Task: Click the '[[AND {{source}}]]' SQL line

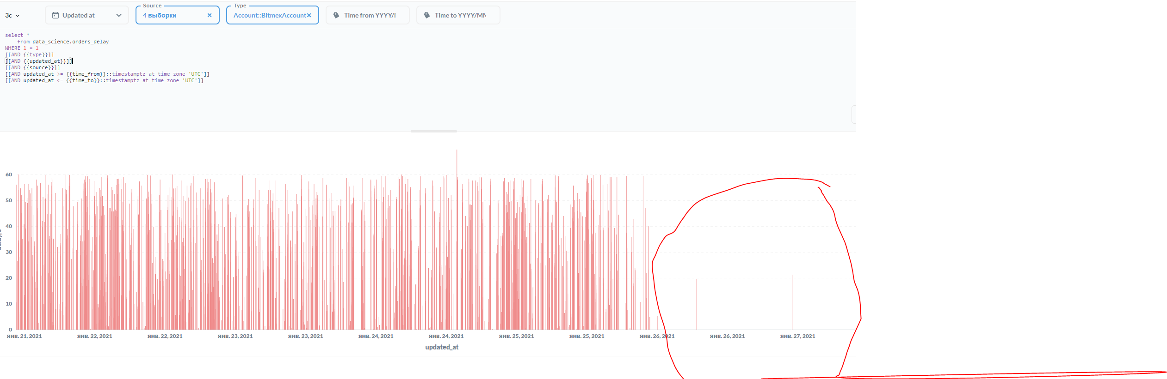Action: 32,67
